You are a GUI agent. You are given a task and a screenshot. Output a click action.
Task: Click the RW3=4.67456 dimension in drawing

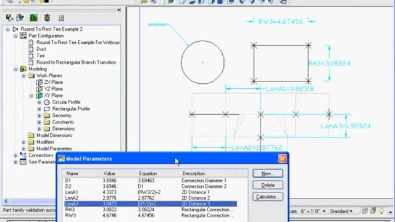pos(281,22)
